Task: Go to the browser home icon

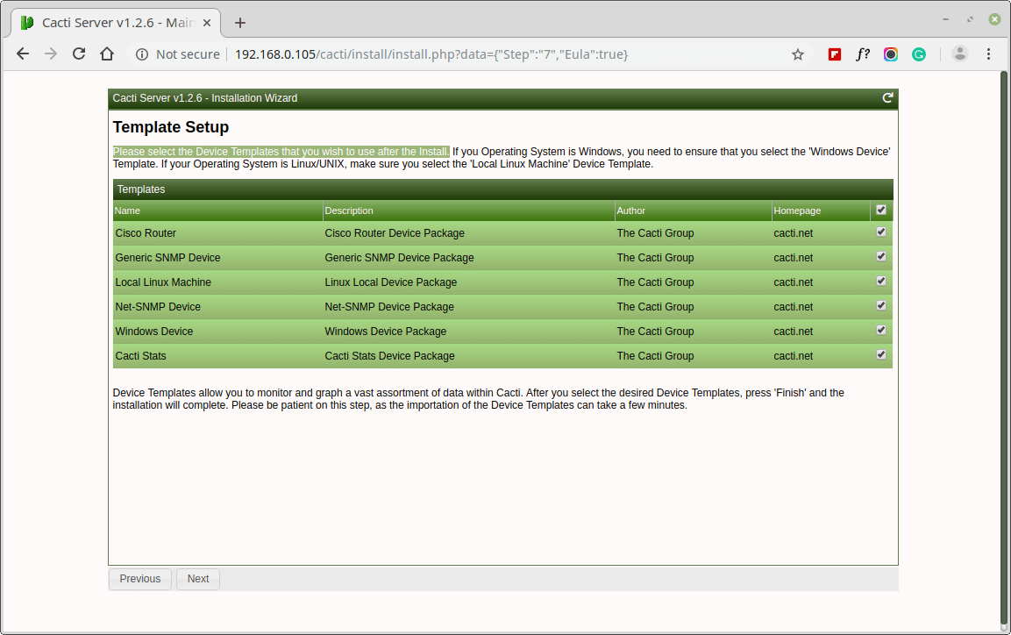Action: pos(107,54)
